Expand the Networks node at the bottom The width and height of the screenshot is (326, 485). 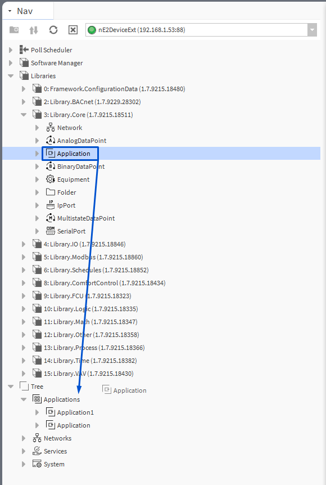pyautogui.click(x=22, y=438)
